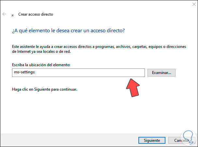Click the line starting "Este asistente le ayuda"

click(98, 47)
